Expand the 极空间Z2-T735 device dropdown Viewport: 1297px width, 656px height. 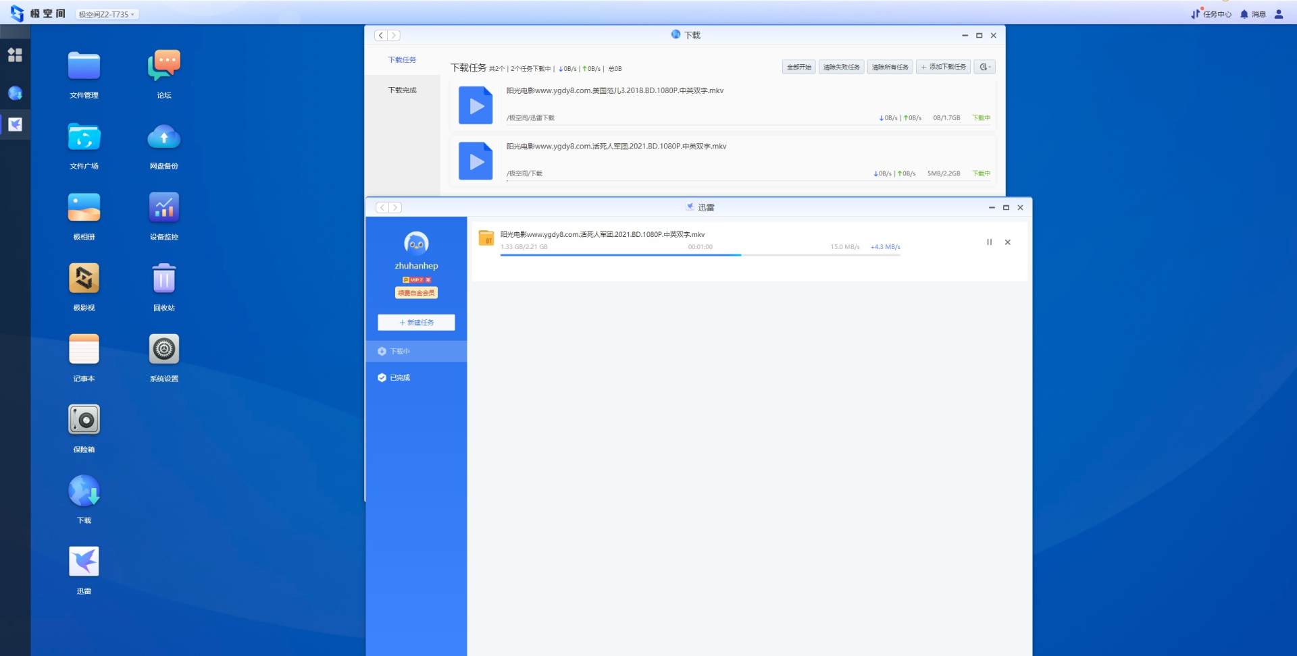[x=107, y=14]
